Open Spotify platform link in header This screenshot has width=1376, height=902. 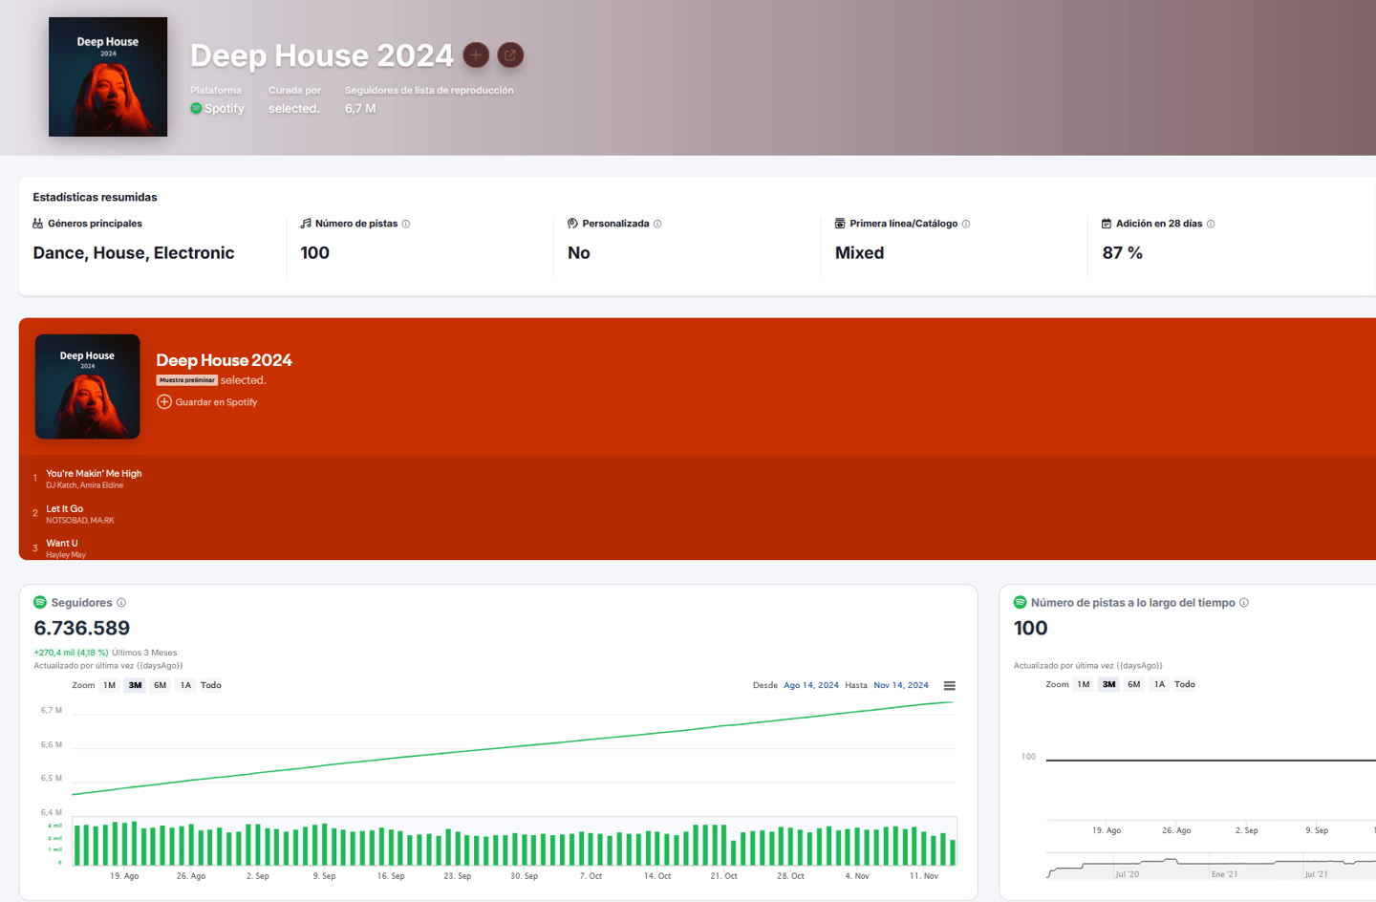coord(225,109)
